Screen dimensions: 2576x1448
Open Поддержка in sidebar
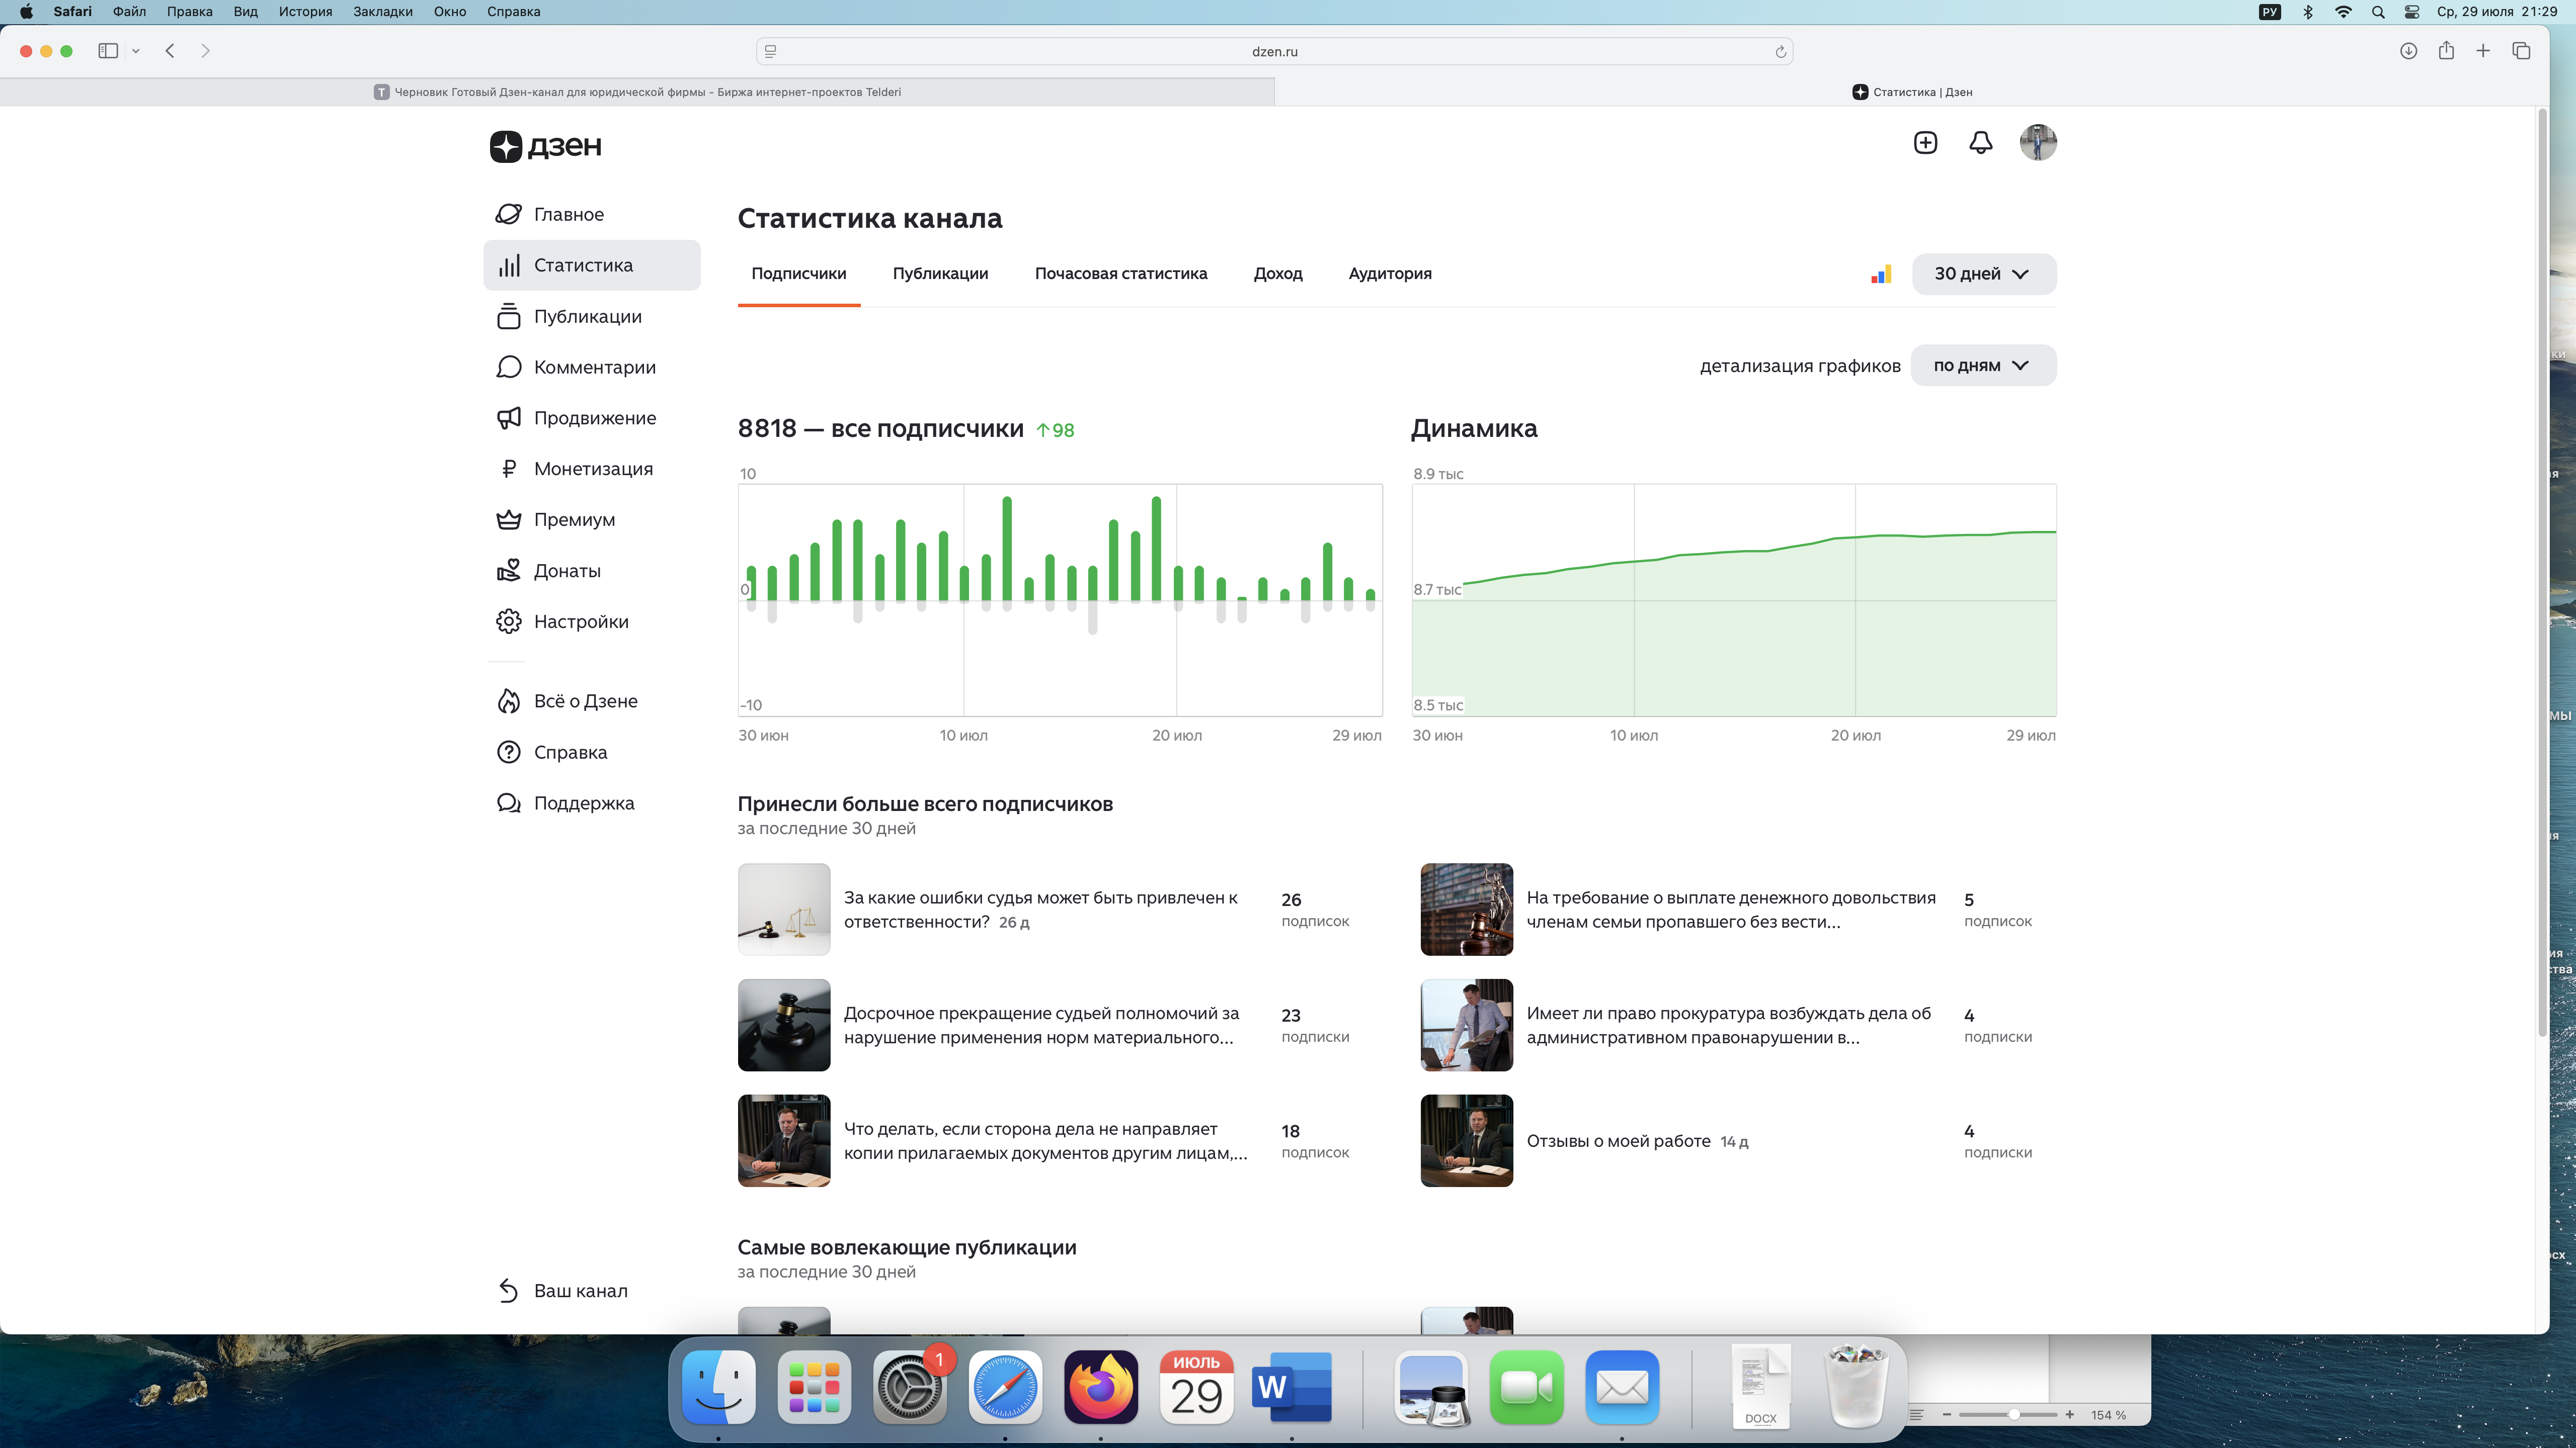[x=592, y=803]
